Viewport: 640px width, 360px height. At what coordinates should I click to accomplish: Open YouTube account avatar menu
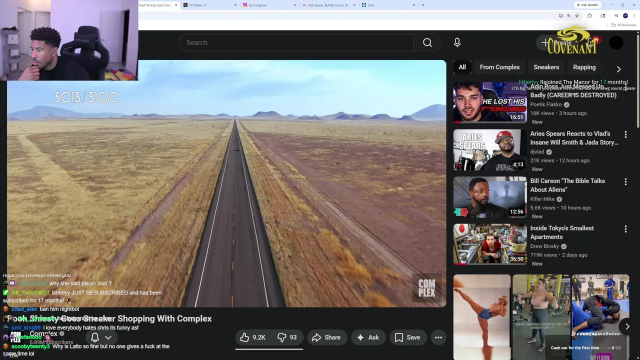point(616,42)
